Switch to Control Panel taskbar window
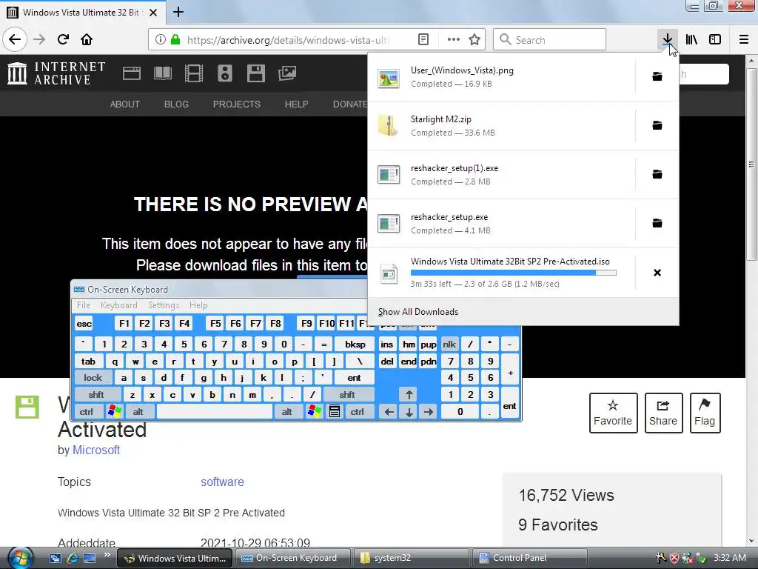 pos(530,558)
